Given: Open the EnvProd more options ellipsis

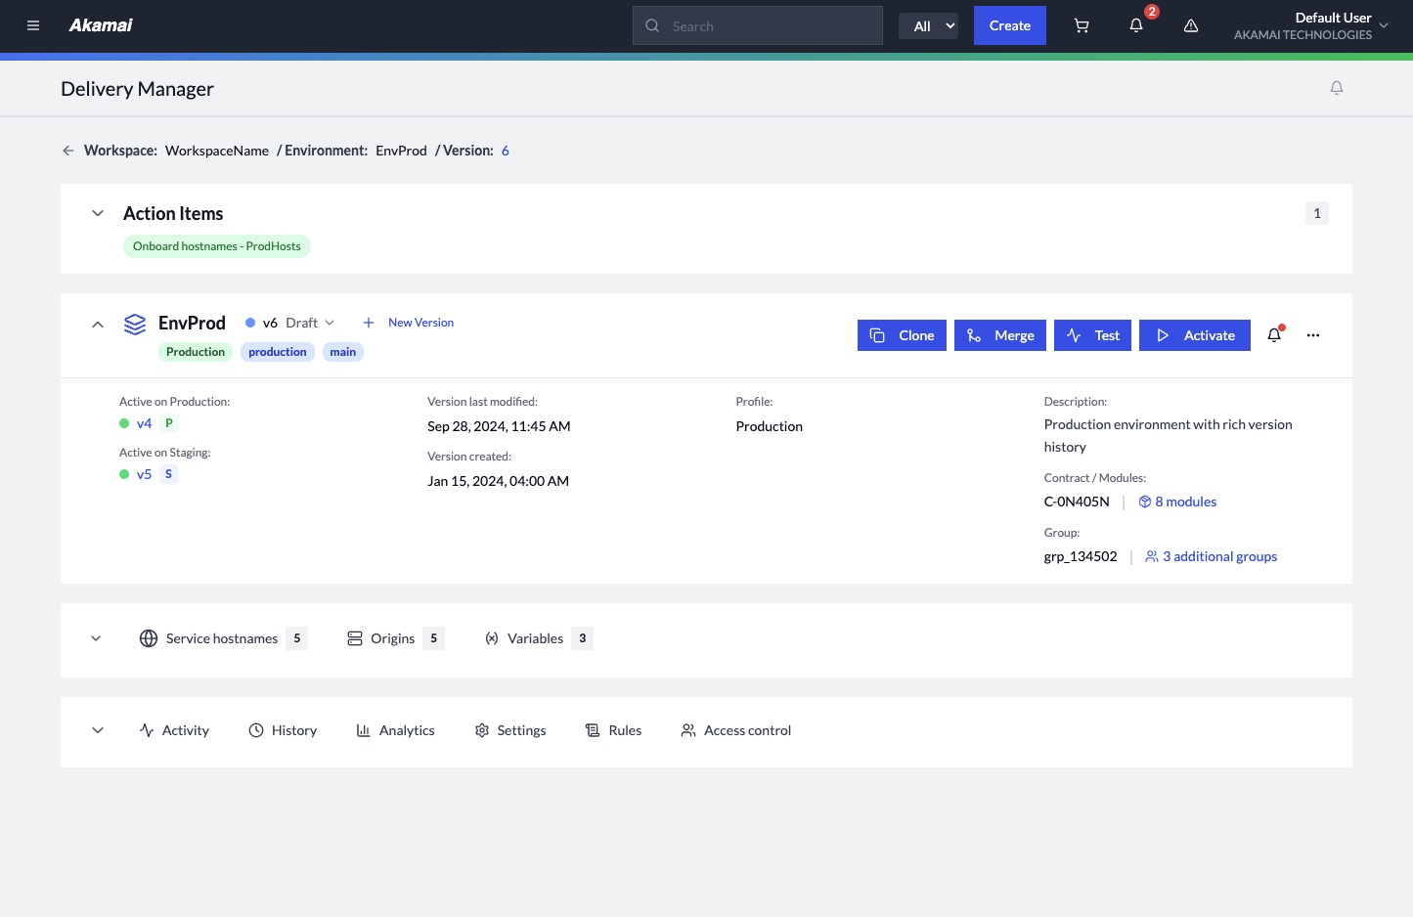Looking at the screenshot, I should pos(1313,335).
